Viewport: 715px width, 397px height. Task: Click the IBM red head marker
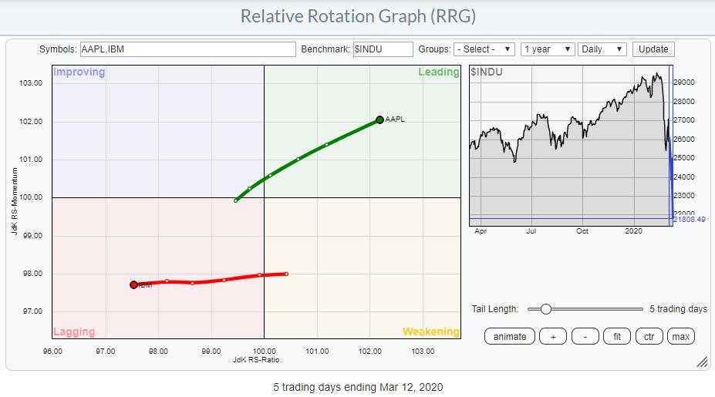click(133, 284)
